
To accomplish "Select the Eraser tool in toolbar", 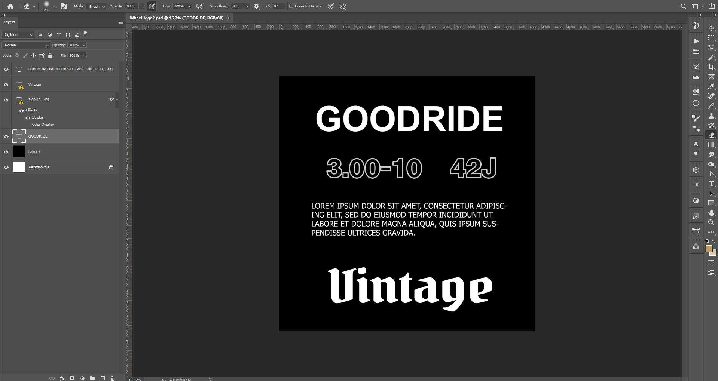I will point(711,135).
